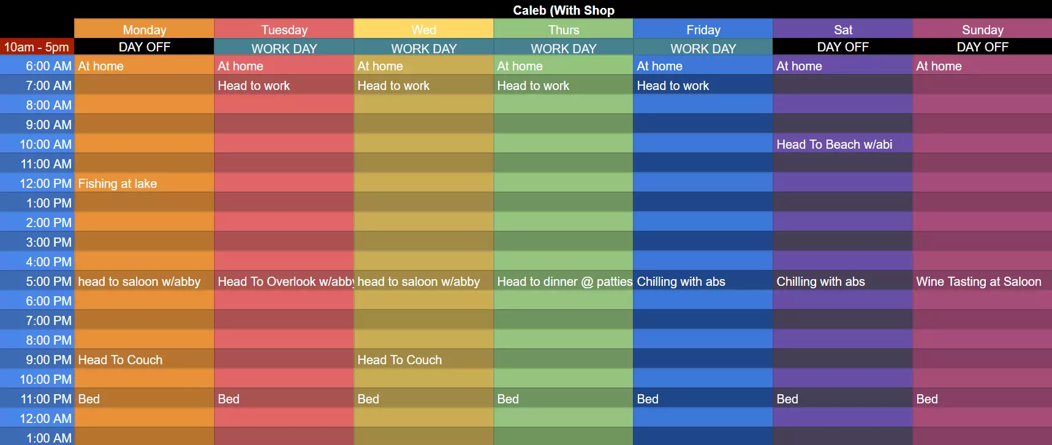Click the Sunday column header
The height and width of the screenshot is (445, 1052).
click(982, 29)
